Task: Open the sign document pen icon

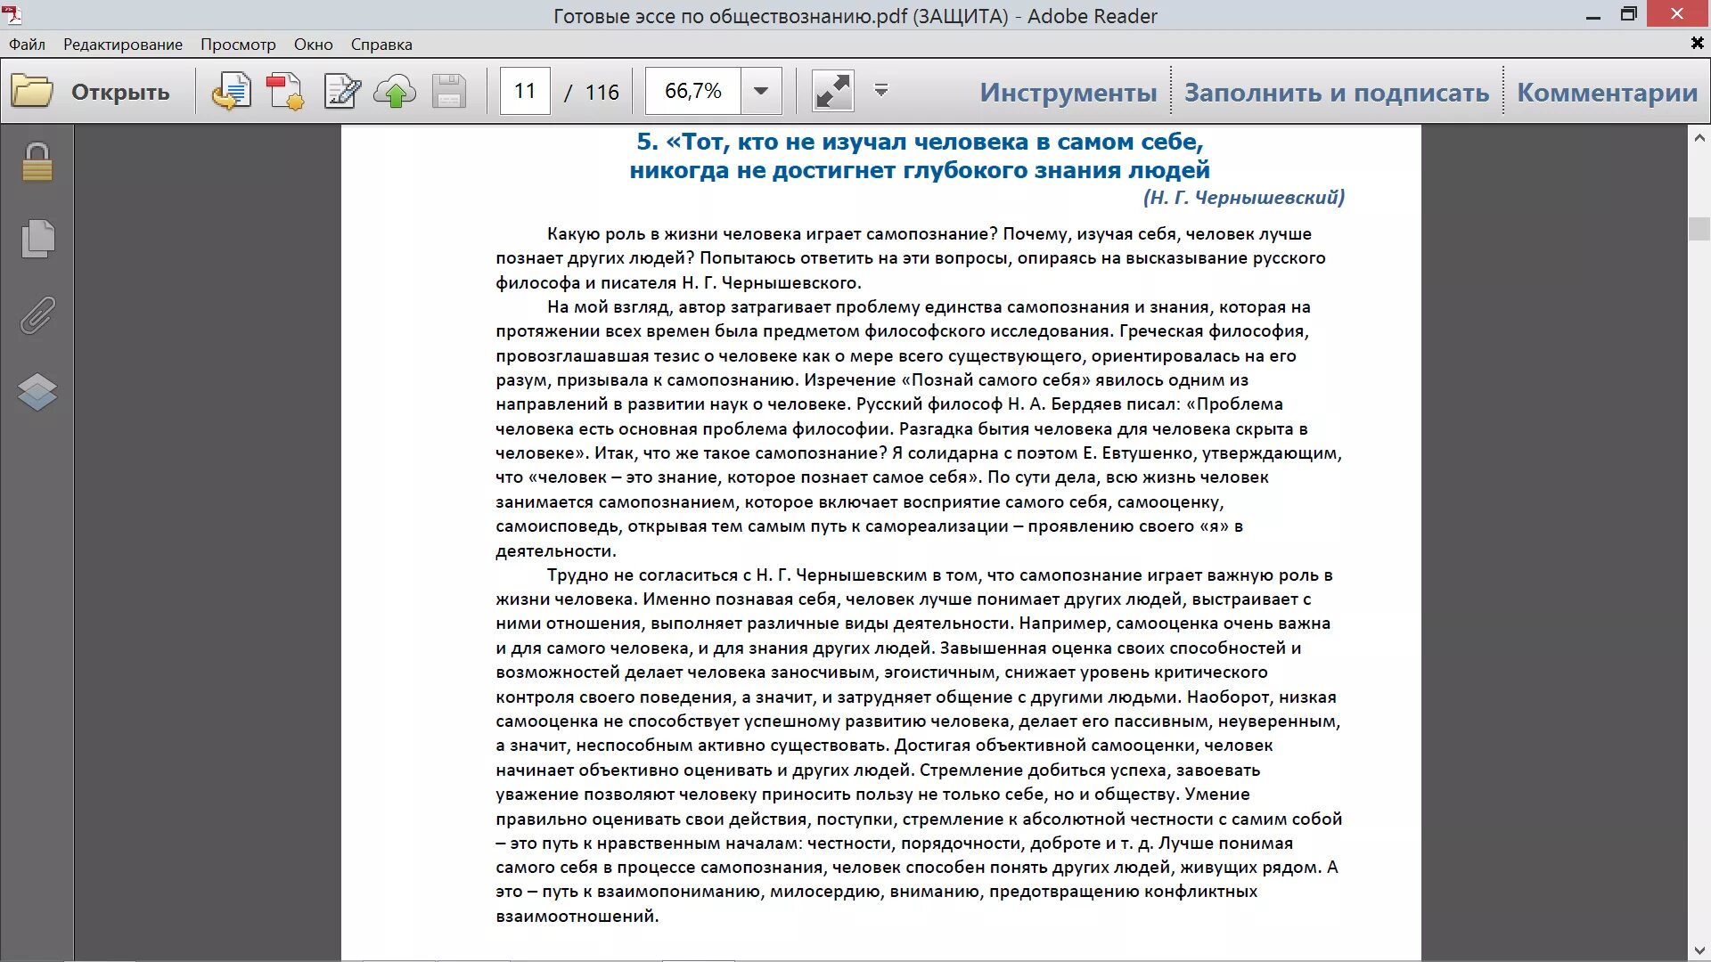Action: pos(342,92)
